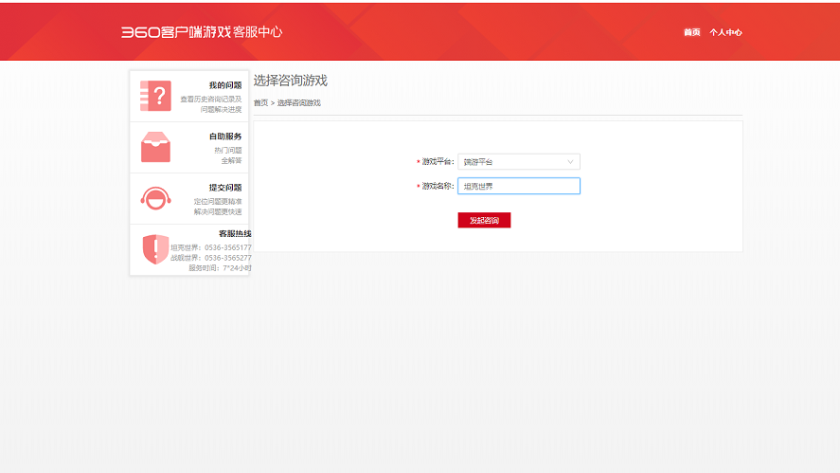Image resolution: width=840 pixels, height=473 pixels.
Task: Click the chevron arrow of 游戏平台 dropdown
Action: coord(570,161)
